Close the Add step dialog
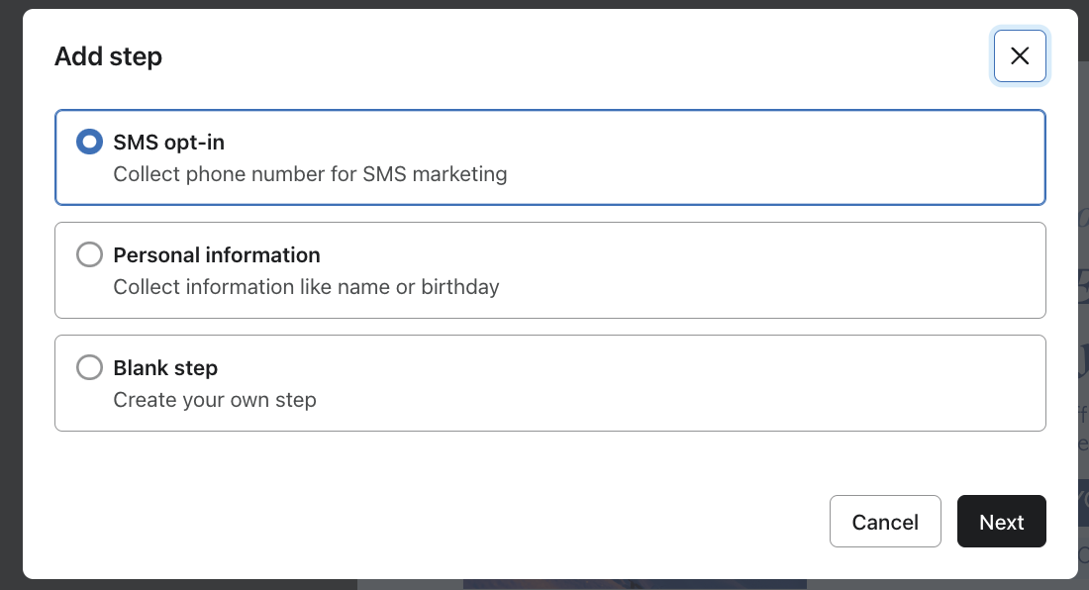 1020,55
